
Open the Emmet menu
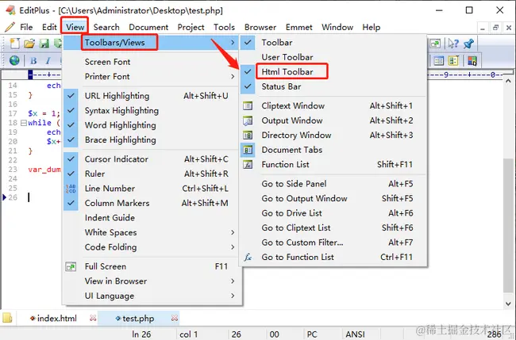click(x=298, y=27)
